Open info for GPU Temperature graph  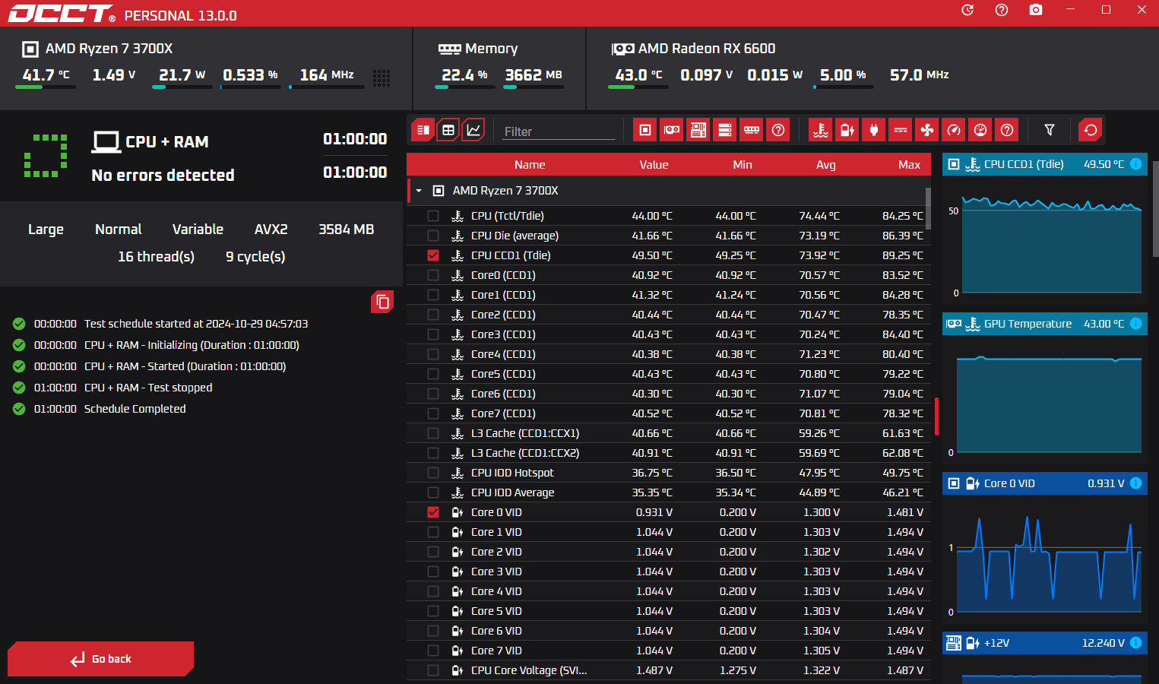pos(1135,324)
